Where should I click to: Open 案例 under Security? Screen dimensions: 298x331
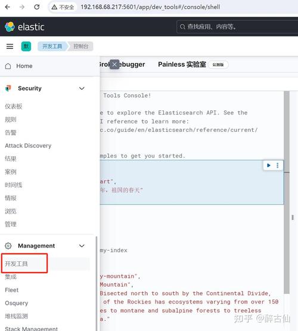(11, 172)
